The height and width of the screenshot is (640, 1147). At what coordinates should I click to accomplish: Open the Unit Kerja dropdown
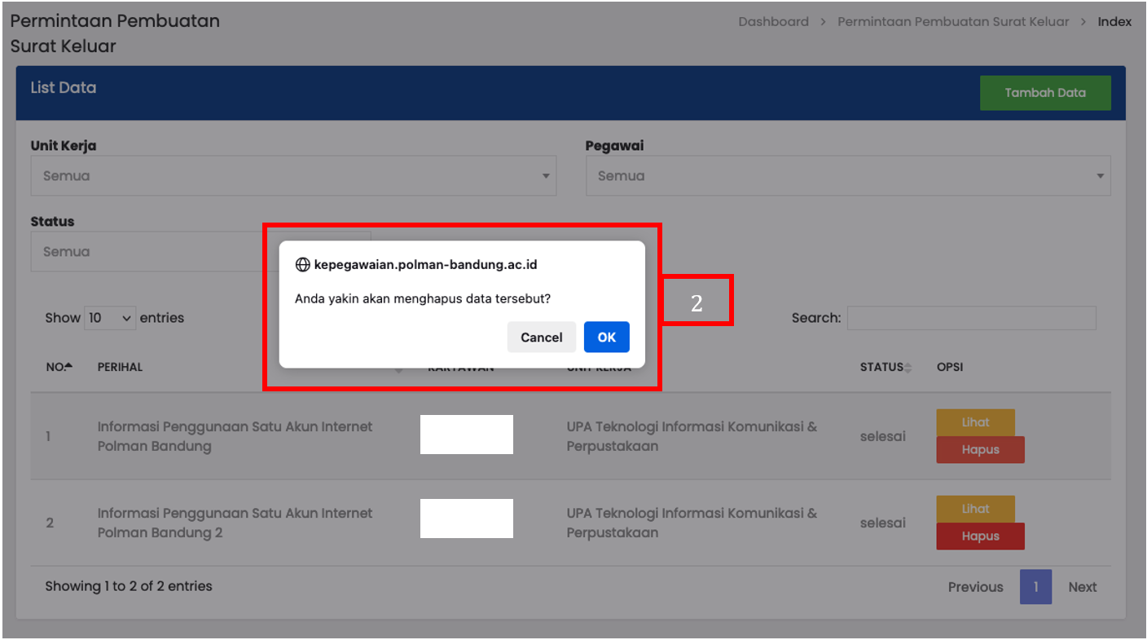(293, 176)
